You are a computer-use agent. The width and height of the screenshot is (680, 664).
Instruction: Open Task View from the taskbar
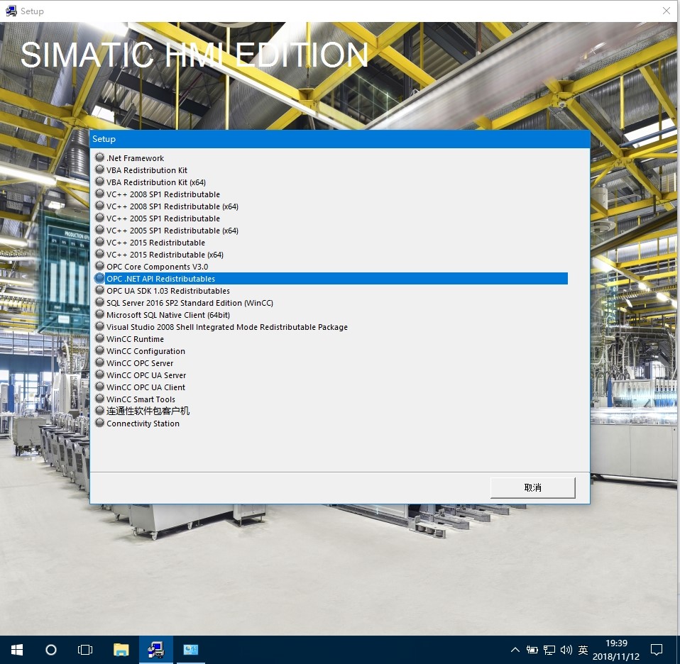[84, 649]
